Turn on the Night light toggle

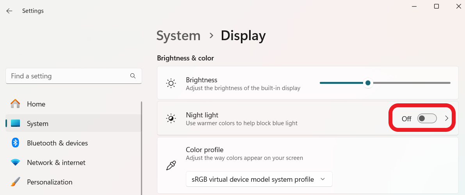coord(427,119)
